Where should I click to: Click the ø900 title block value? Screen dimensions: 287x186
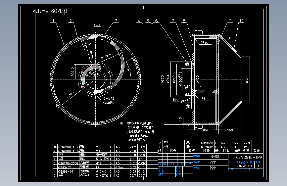[216, 157]
